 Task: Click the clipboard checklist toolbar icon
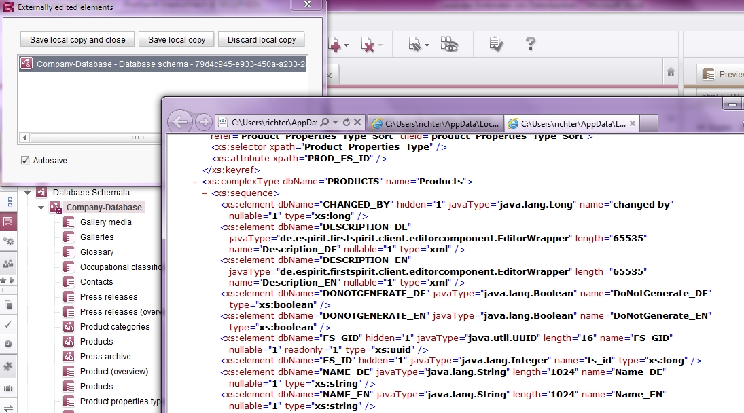[496, 43]
